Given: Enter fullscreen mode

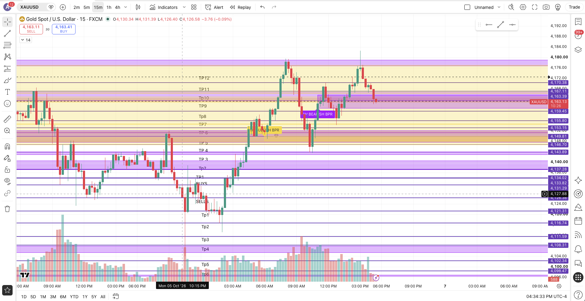Looking at the screenshot, I should coord(535,7).
